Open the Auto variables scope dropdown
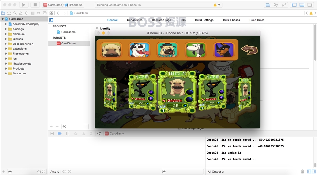317x175 pixels. pos(54,172)
